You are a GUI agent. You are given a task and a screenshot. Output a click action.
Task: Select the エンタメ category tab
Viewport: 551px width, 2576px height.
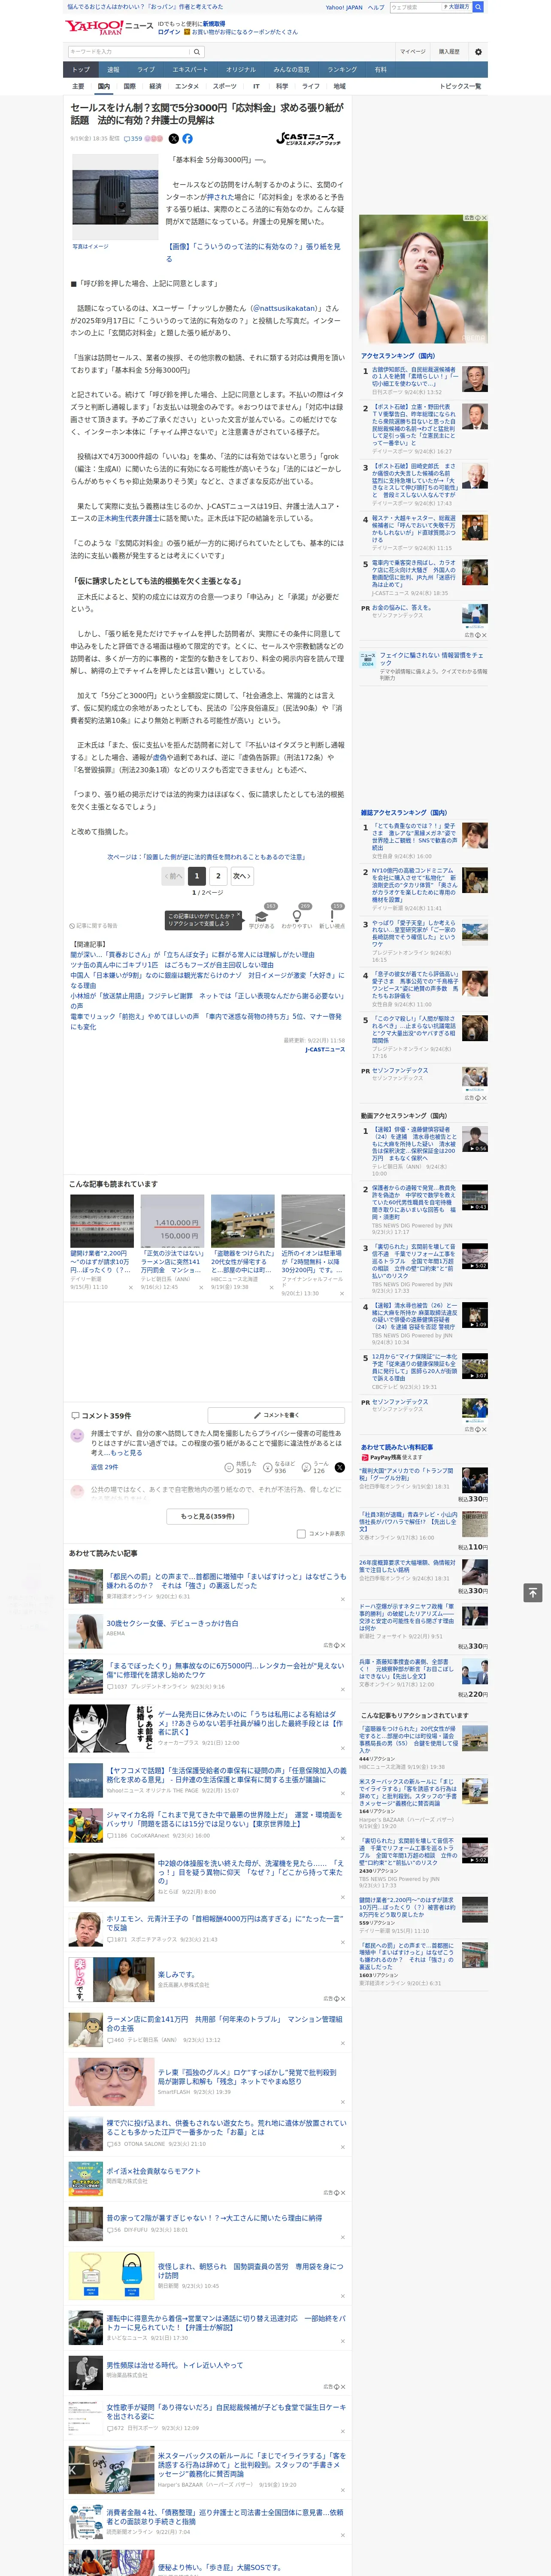pos(187,86)
